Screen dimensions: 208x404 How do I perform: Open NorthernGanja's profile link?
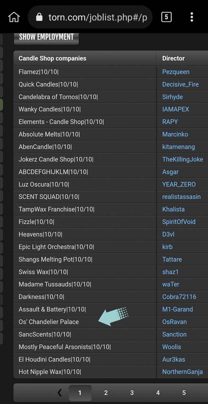(182, 372)
